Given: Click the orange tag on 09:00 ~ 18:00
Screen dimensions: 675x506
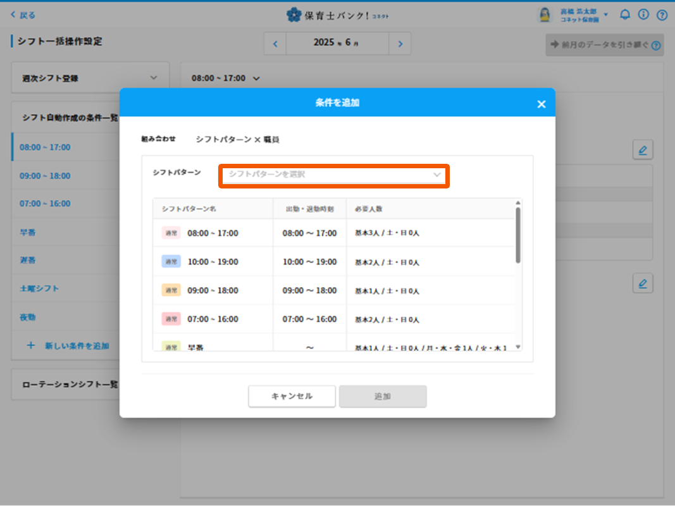Looking at the screenshot, I should 171,290.
